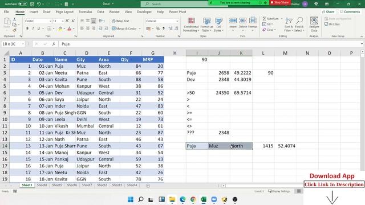Open the Format cells menu

pyautogui.click(x=253, y=24)
